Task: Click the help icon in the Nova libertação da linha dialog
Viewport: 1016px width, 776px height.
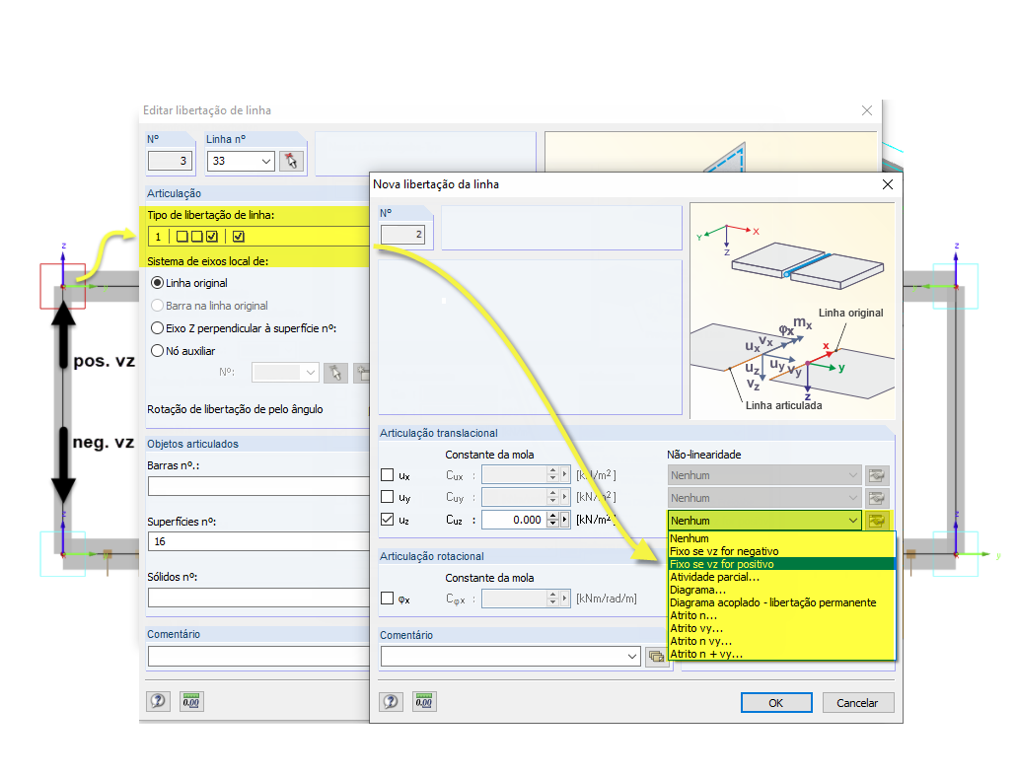Action: 391,701
